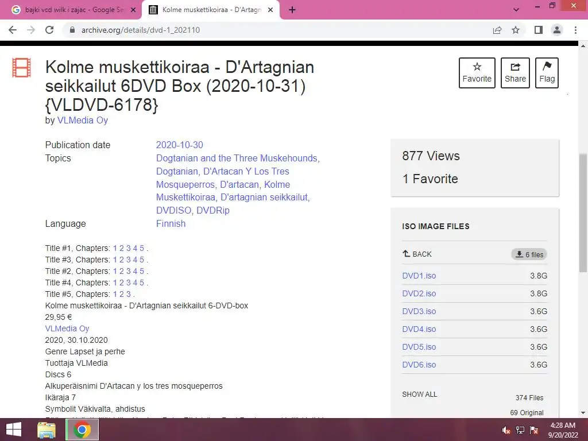Viewport: 588px width, 441px height.
Task: Open the DVDRip topic link
Action: tap(213, 210)
